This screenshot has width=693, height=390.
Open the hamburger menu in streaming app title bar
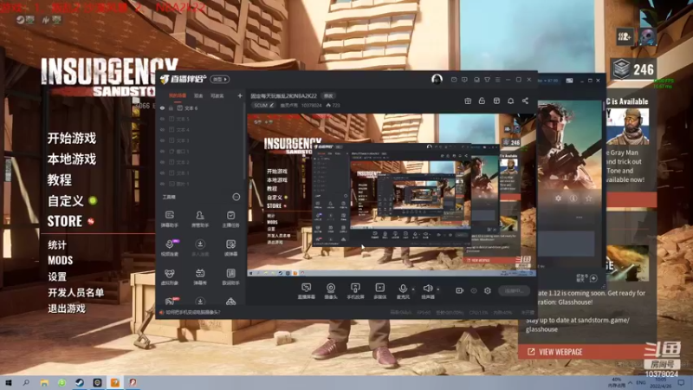coord(497,80)
